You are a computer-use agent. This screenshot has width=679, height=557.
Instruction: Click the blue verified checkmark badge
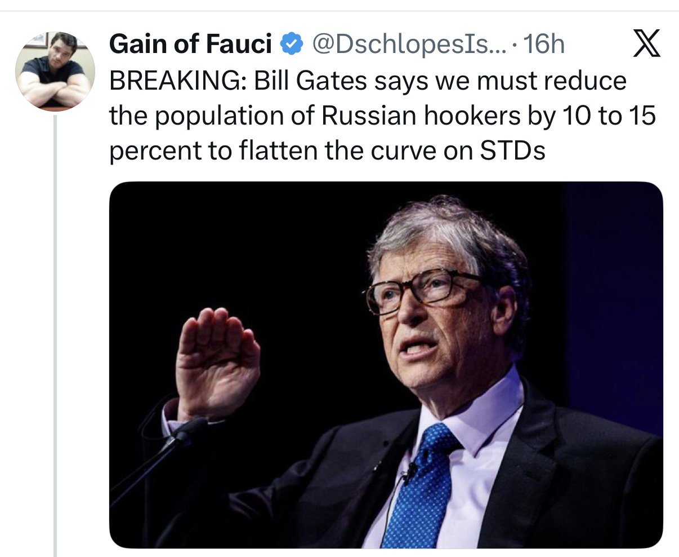tap(292, 44)
